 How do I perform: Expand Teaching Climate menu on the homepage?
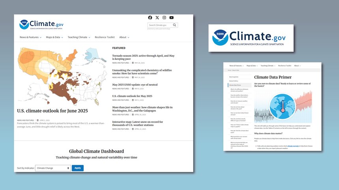click(x=79, y=37)
